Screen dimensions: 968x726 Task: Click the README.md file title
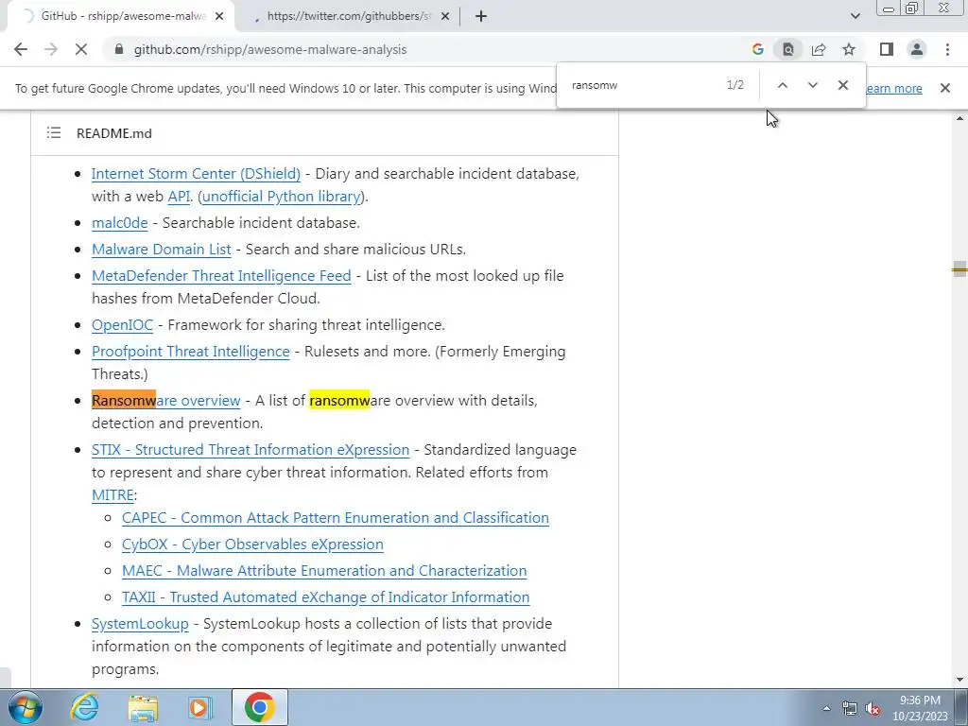coord(114,133)
